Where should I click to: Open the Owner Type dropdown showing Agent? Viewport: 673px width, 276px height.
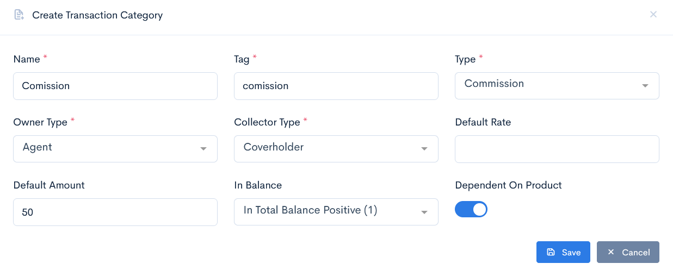pyautogui.click(x=115, y=149)
